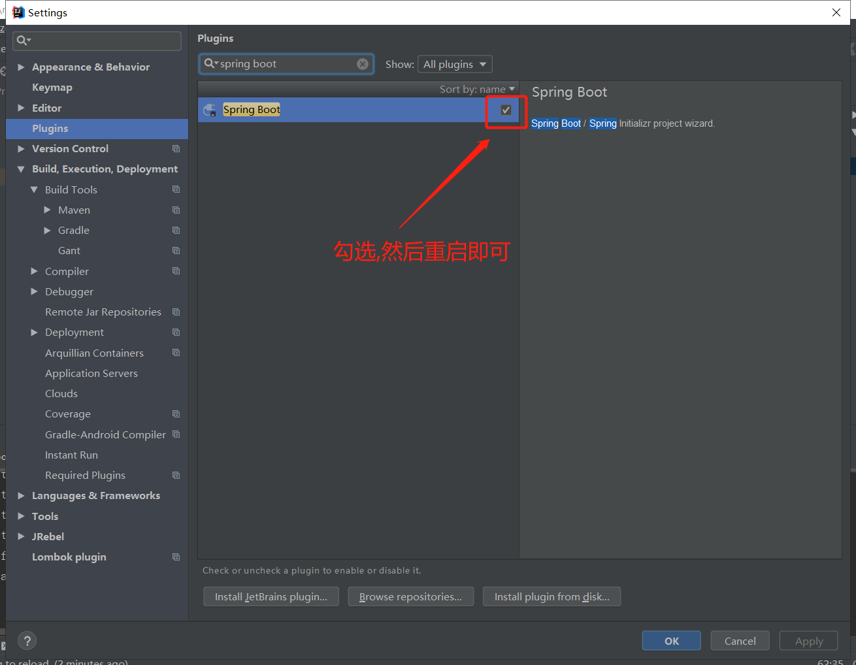856x665 pixels.
Task: Click the icon next to the Gradle entry
Action: (176, 230)
